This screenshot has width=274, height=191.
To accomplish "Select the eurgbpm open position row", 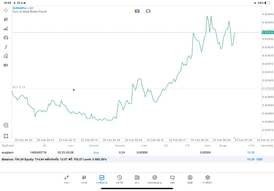I will (128, 152).
